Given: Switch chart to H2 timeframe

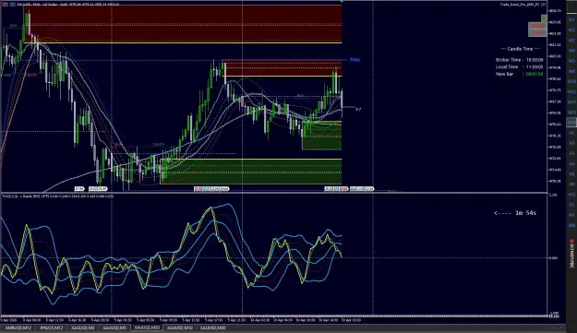Looking at the screenshot, I should 571,143.
